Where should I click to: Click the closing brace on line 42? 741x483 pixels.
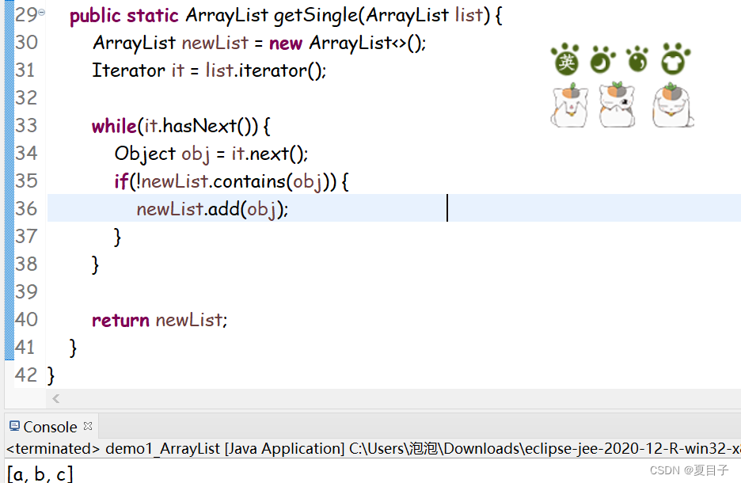51,376
